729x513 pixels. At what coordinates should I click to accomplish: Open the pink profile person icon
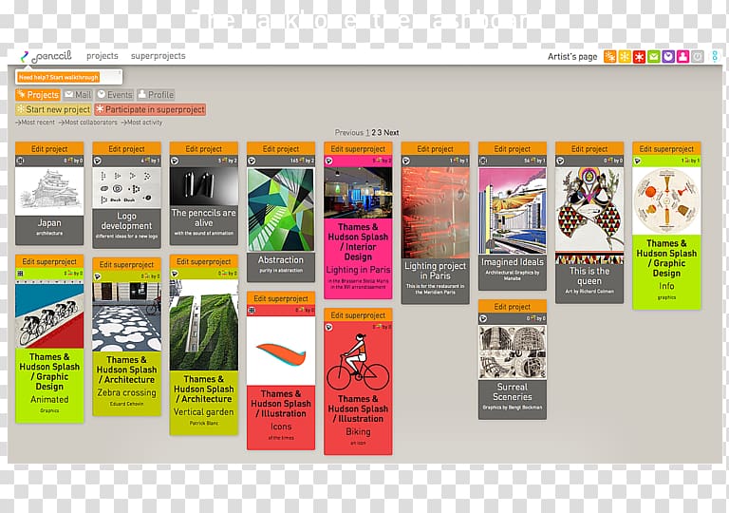683,57
